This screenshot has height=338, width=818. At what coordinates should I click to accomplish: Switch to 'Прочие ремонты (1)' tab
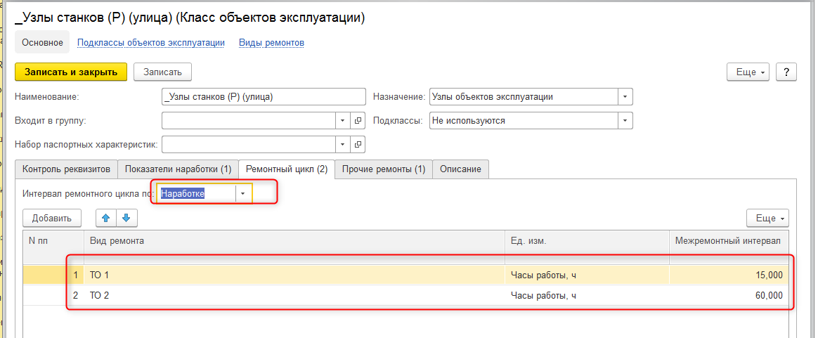pyautogui.click(x=384, y=169)
